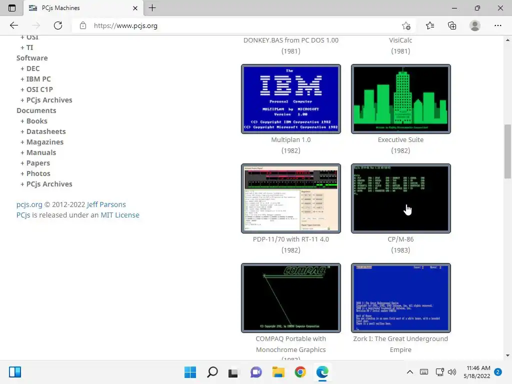Open the tab actions menu
The image size is (512, 384).
(x=12, y=8)
